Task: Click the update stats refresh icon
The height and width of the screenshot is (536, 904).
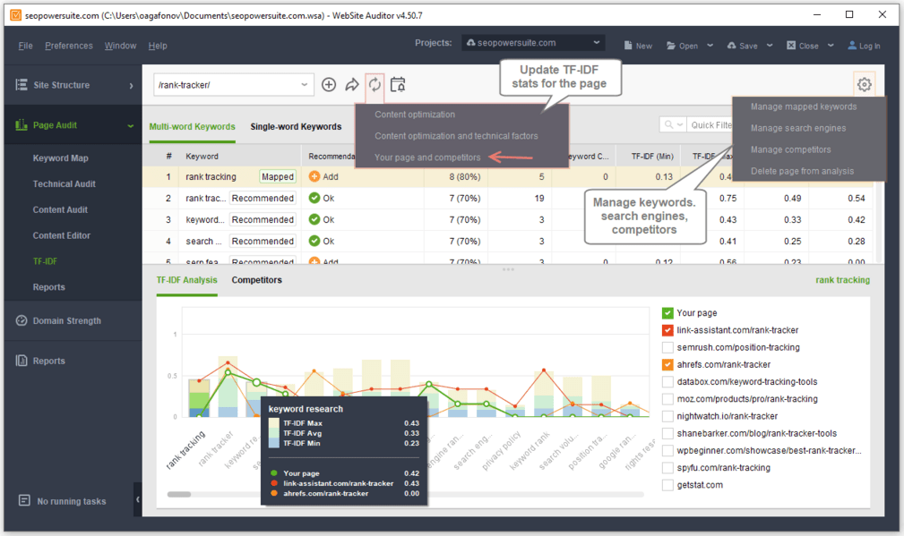Action: click(x=375, y=83)
